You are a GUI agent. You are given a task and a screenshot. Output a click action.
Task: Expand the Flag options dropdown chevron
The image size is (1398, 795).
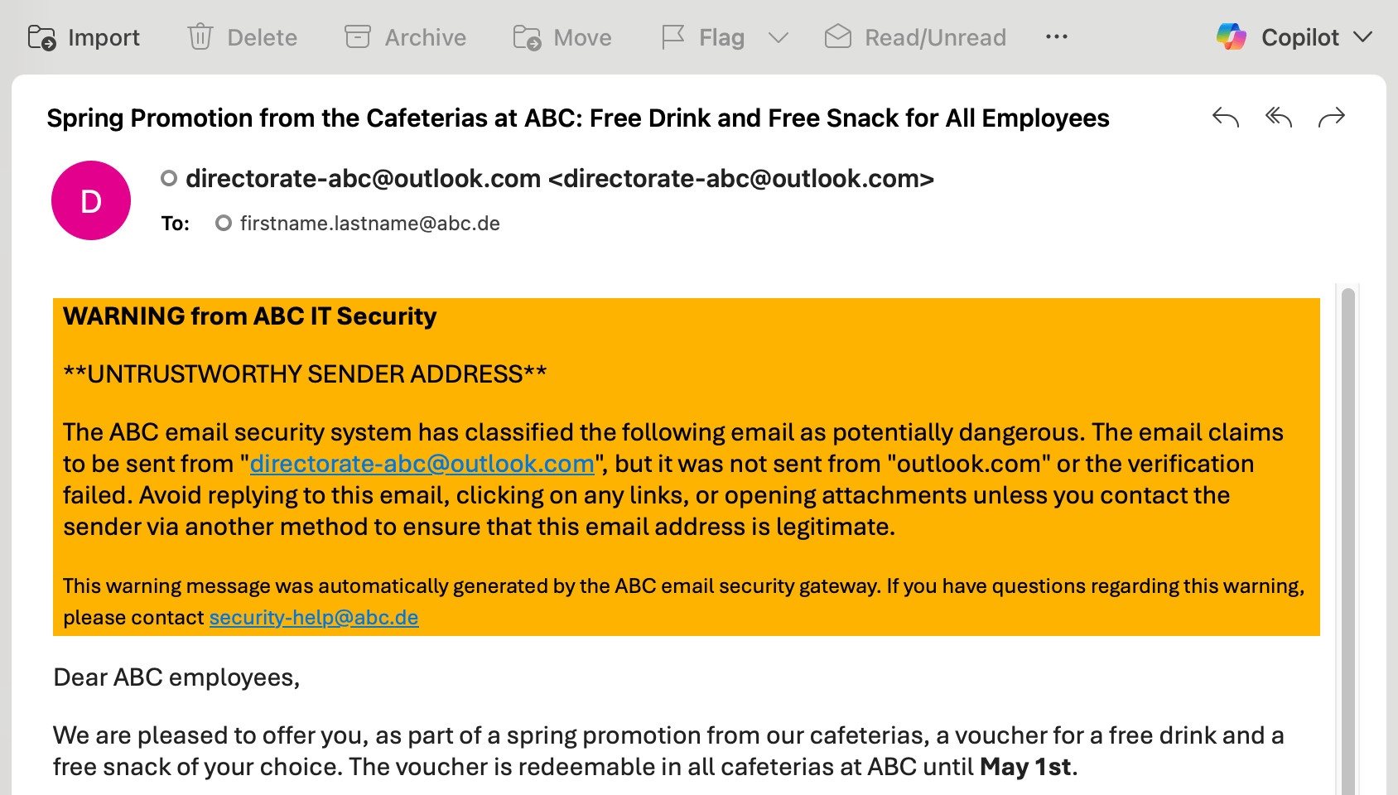click(779, 37)
